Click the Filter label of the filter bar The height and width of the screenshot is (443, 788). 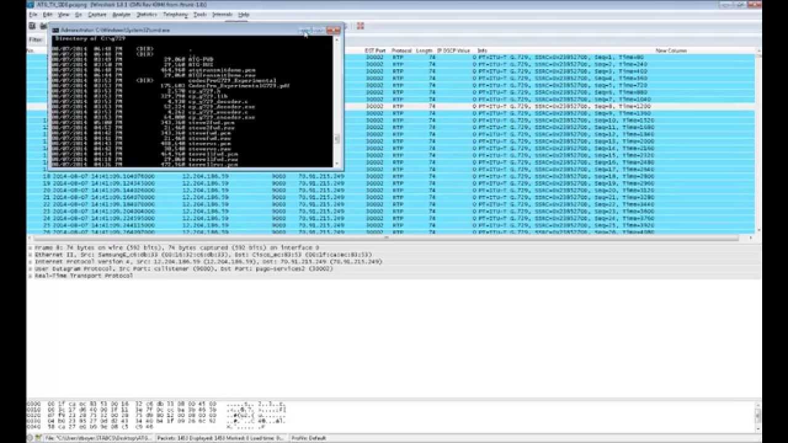[35, 39]
